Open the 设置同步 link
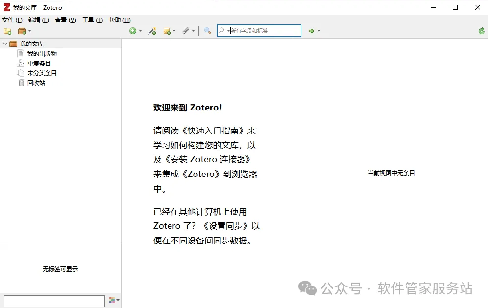Screen dimensions: 488x308 point(225,226)
